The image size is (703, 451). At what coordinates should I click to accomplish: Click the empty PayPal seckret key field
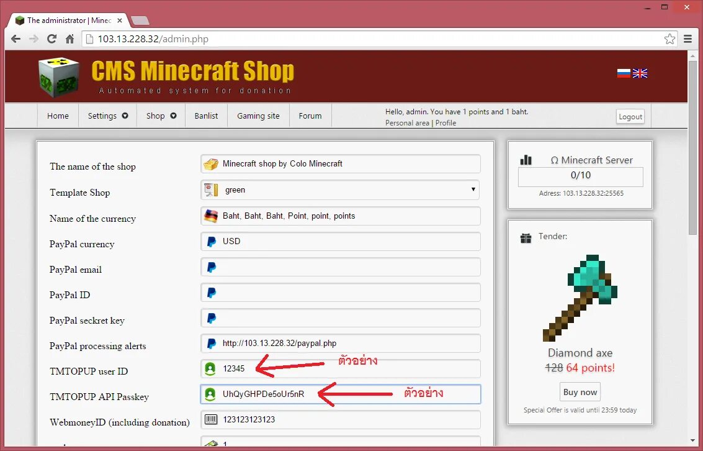340,318
